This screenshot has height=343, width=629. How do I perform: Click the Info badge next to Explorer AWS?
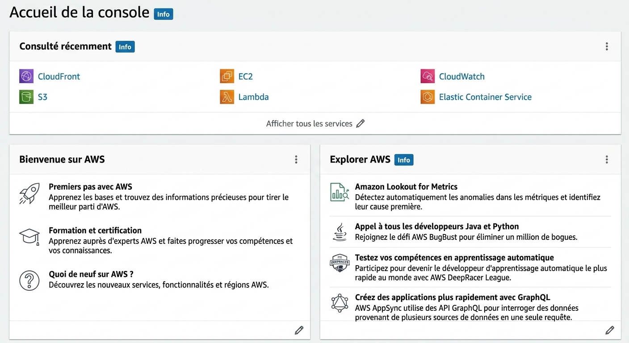pyautogui.click(x=404, y=160)
